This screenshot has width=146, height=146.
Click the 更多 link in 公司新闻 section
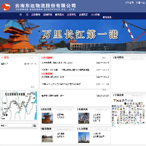pyautogui.click(x=104, y=58)
